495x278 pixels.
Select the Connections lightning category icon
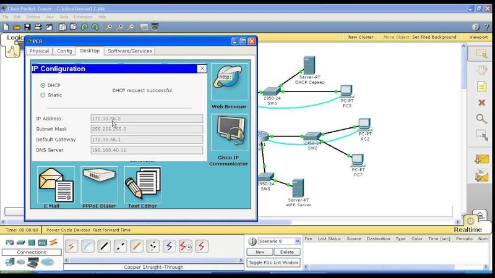click(53, 242)
